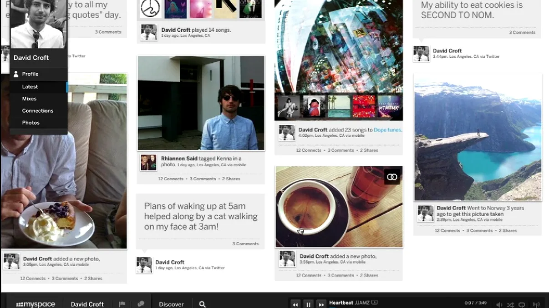549x308 pixels.
Task: Open messages via the speech bubble icon
Action: [x=140, y=303]
